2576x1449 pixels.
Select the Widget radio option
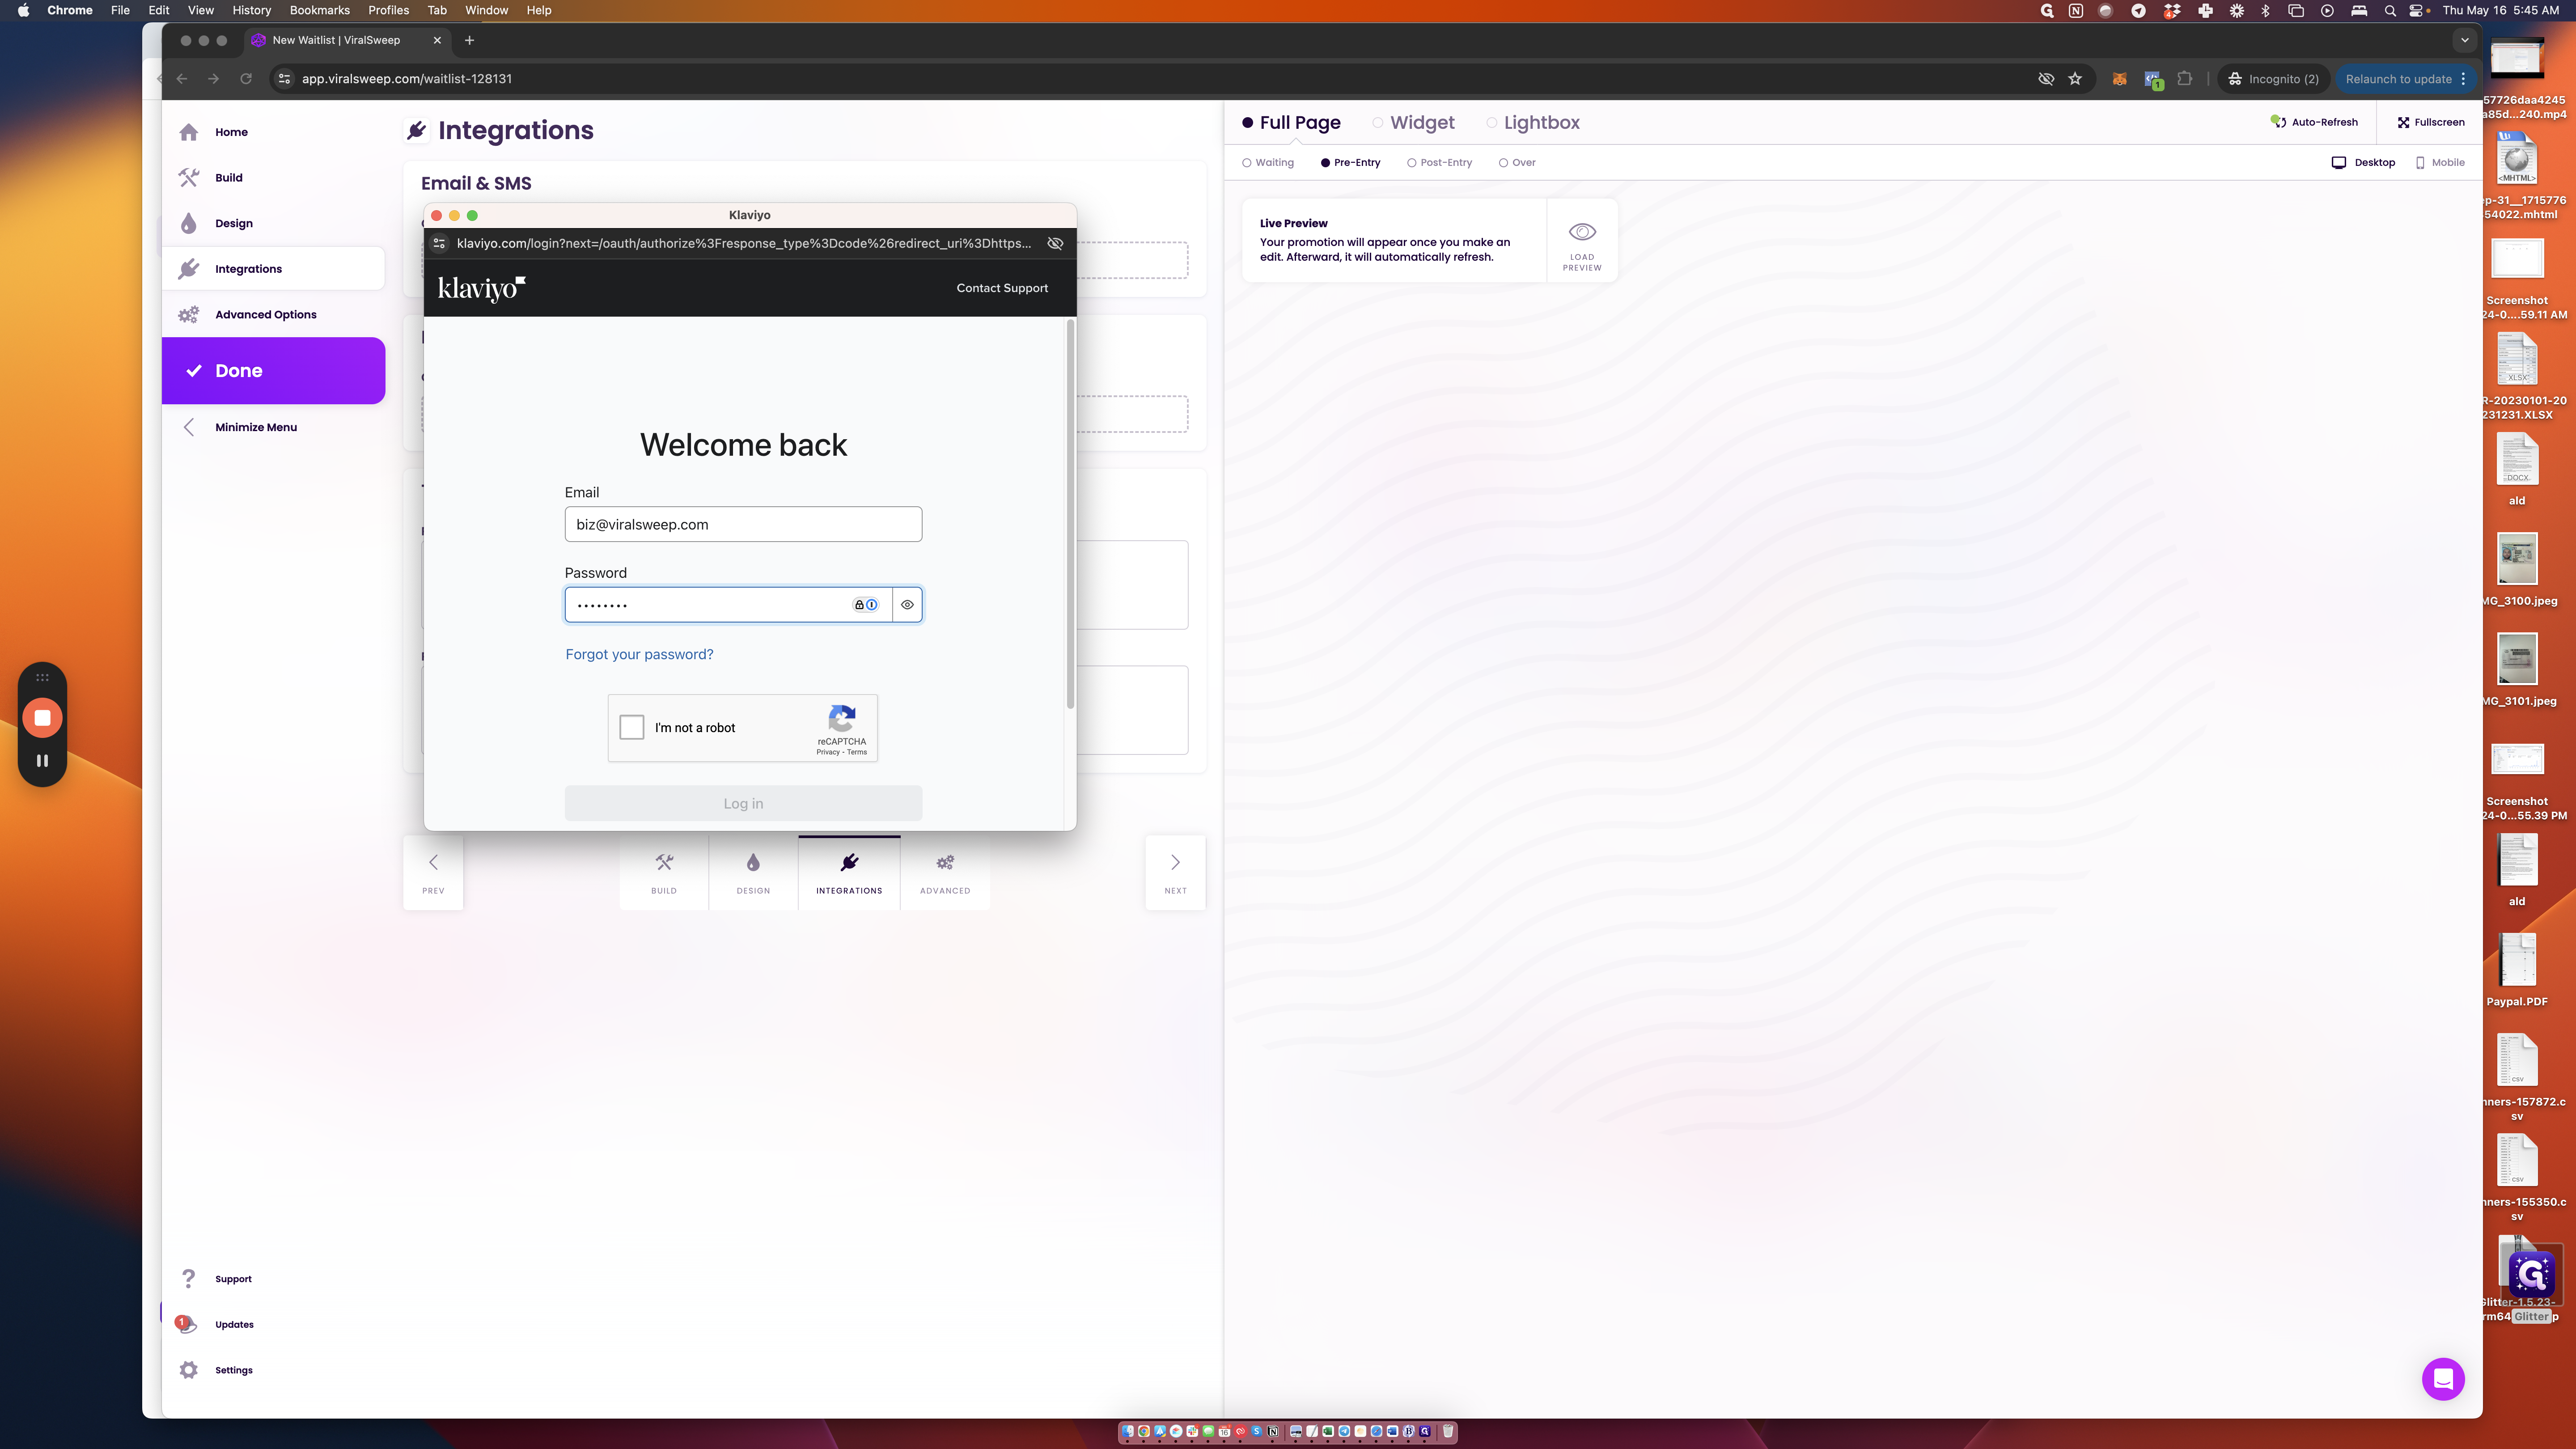pyautogui.click(x=1378, y=123)
